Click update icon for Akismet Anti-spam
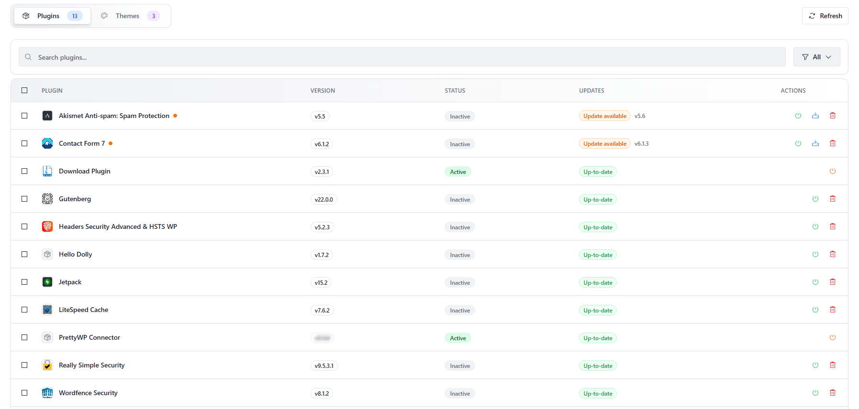859x409 pixels. coord(815,116)
